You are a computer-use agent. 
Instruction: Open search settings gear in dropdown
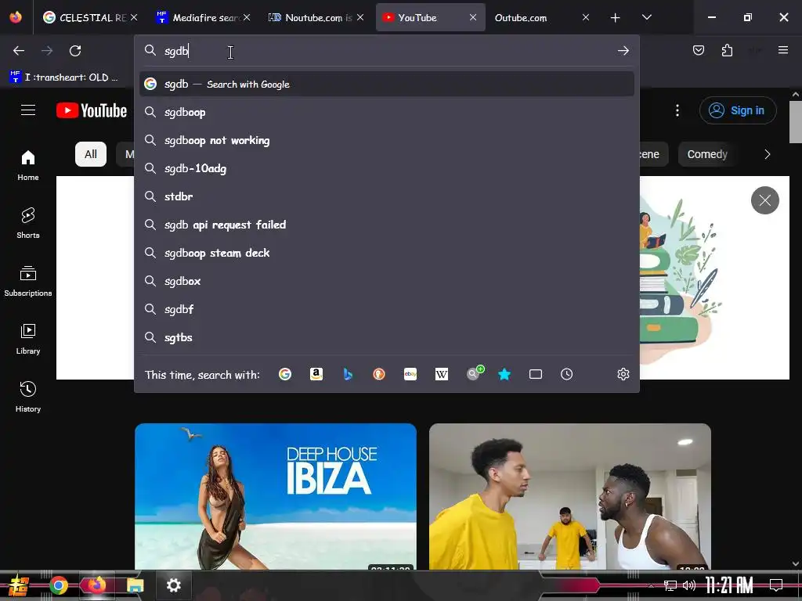623,374
